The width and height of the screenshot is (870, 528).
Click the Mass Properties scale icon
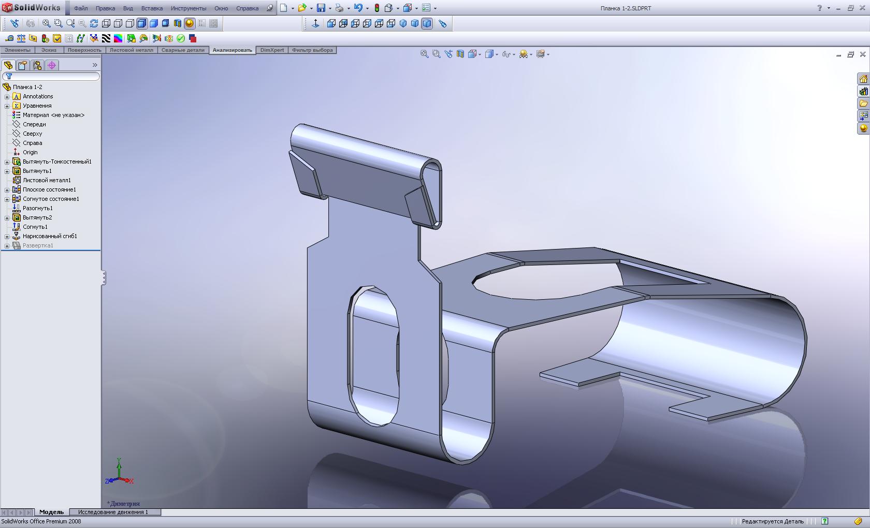click(x=21, y=38)
